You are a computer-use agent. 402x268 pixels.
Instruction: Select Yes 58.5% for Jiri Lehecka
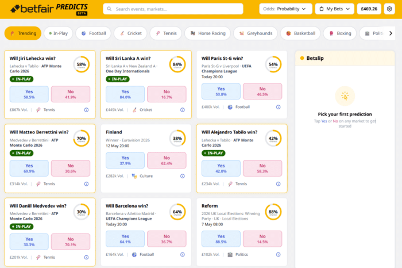29,94
